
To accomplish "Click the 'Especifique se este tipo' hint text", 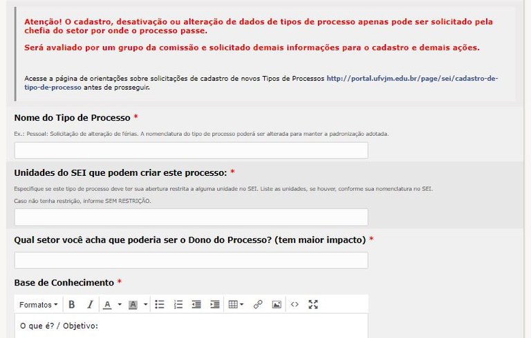I will pyautogui.click(x=223, y=188).
